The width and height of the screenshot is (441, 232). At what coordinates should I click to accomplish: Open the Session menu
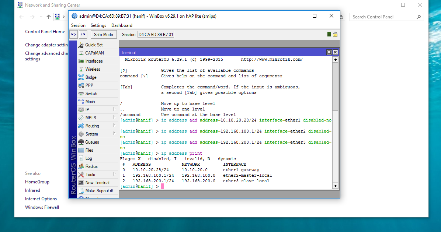tap(78, 25)
